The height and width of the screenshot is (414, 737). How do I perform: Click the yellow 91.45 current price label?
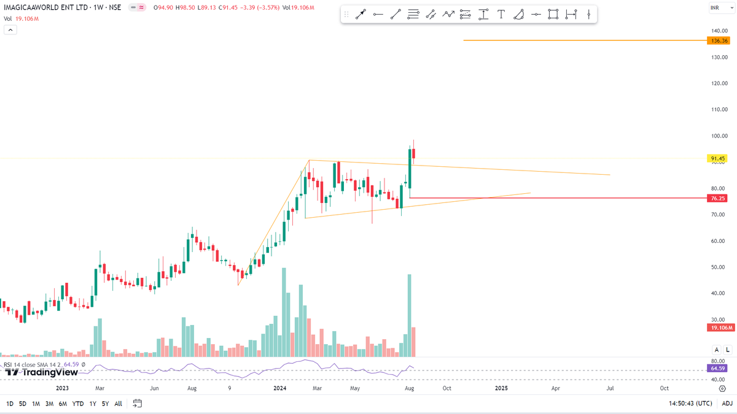point(718,158)
